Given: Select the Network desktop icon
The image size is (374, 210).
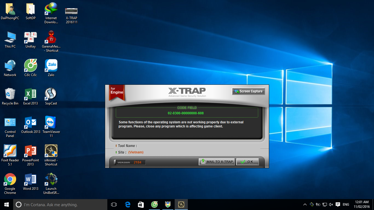Looking at the screenshot, I should tap(10, 68).
